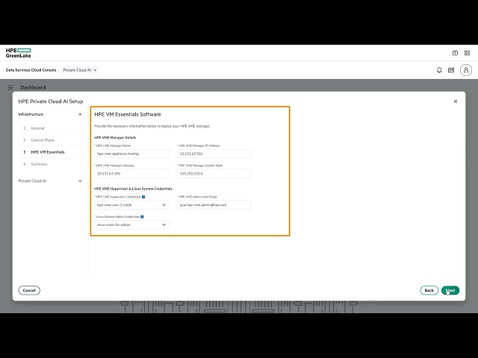Screen dimensions: 478x358
Task: Click the Dashboard page heading
Action: click(33, 88)
